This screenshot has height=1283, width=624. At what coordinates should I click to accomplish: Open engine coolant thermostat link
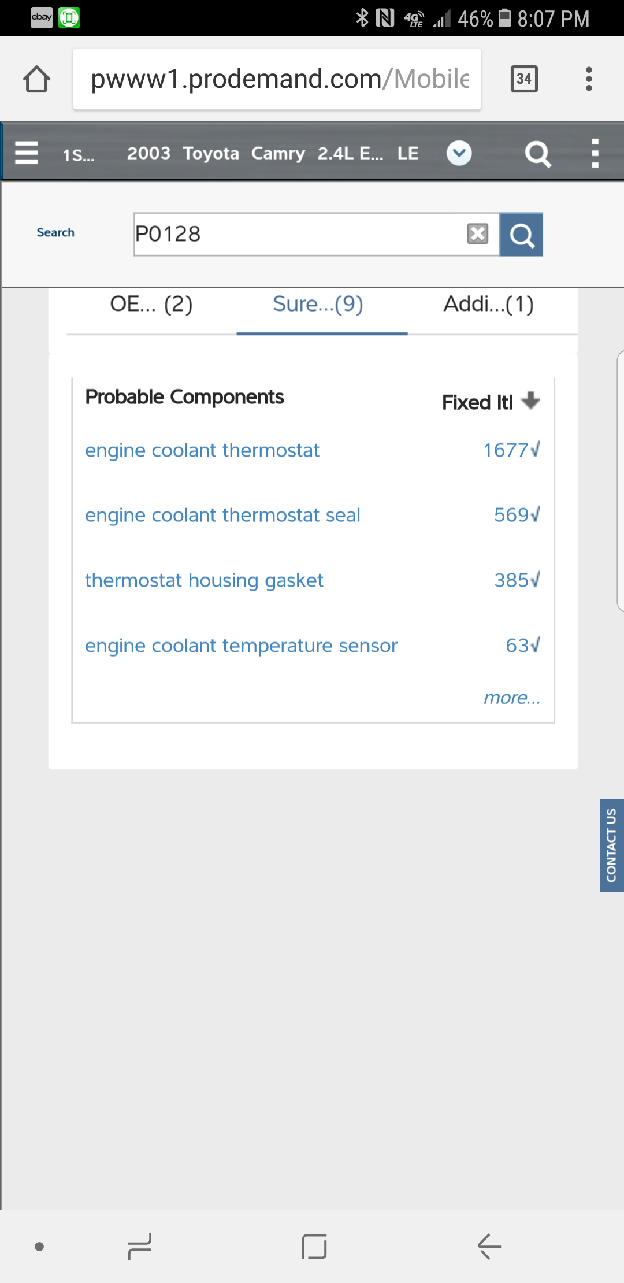point(202,450)
